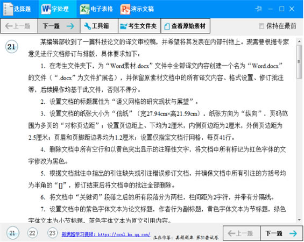Open the 新思路学习课程 link
This screenshot has width=304, height=242.
106,234
